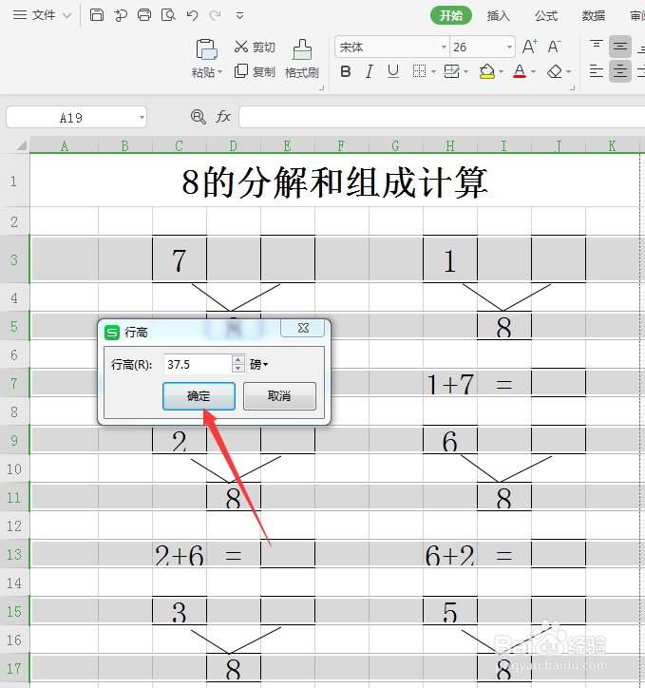The width and height of the screenshot is (645, 688).
Task: Click the cell with 2+6
Action: click(x=180, y=555)
